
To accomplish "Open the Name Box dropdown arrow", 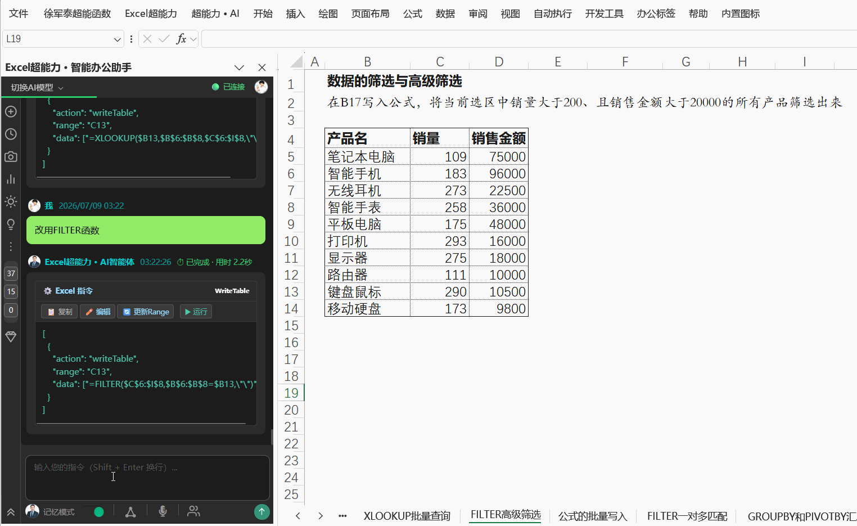I will coord(117,39).
